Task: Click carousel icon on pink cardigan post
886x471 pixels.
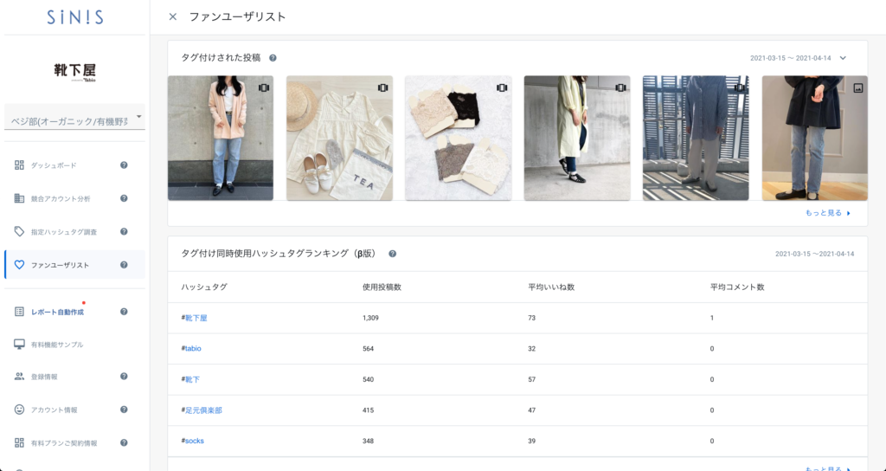Action: [264, 87]
